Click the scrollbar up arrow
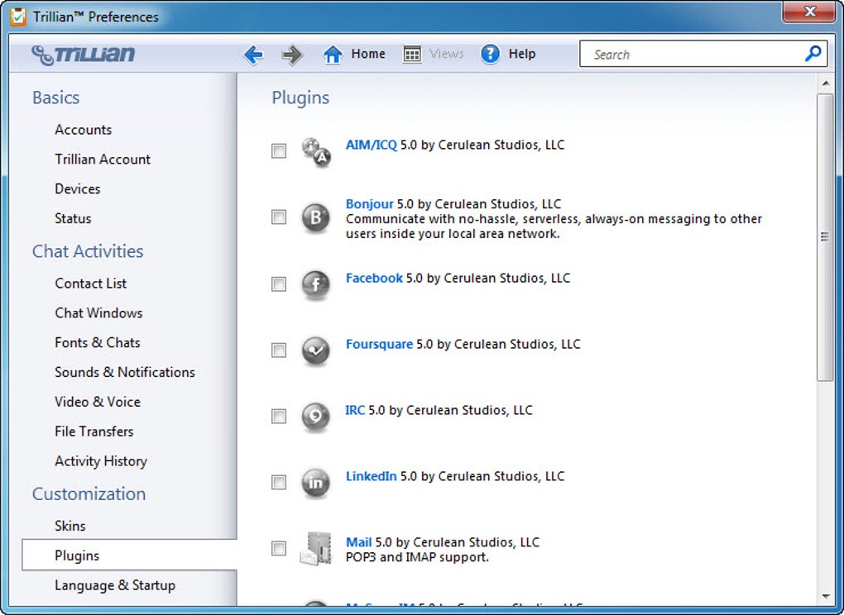 pyautogui.click(x=825, y=83)
